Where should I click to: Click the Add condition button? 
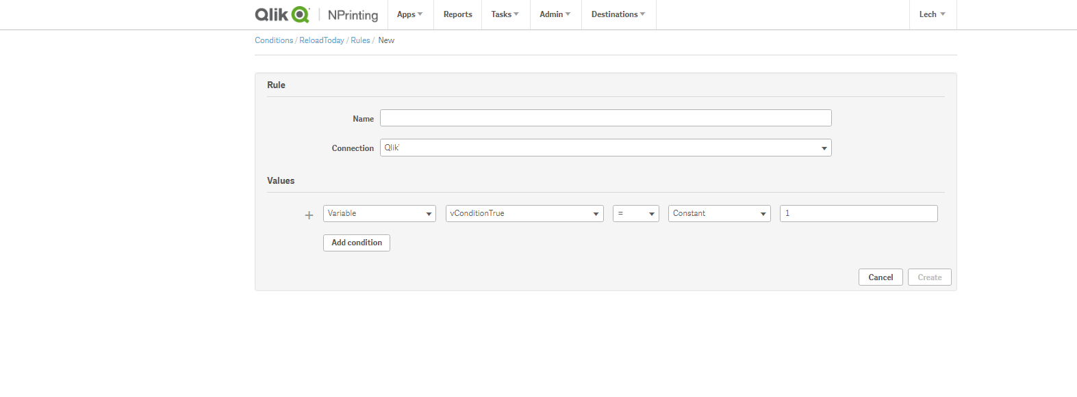(357, 243)
